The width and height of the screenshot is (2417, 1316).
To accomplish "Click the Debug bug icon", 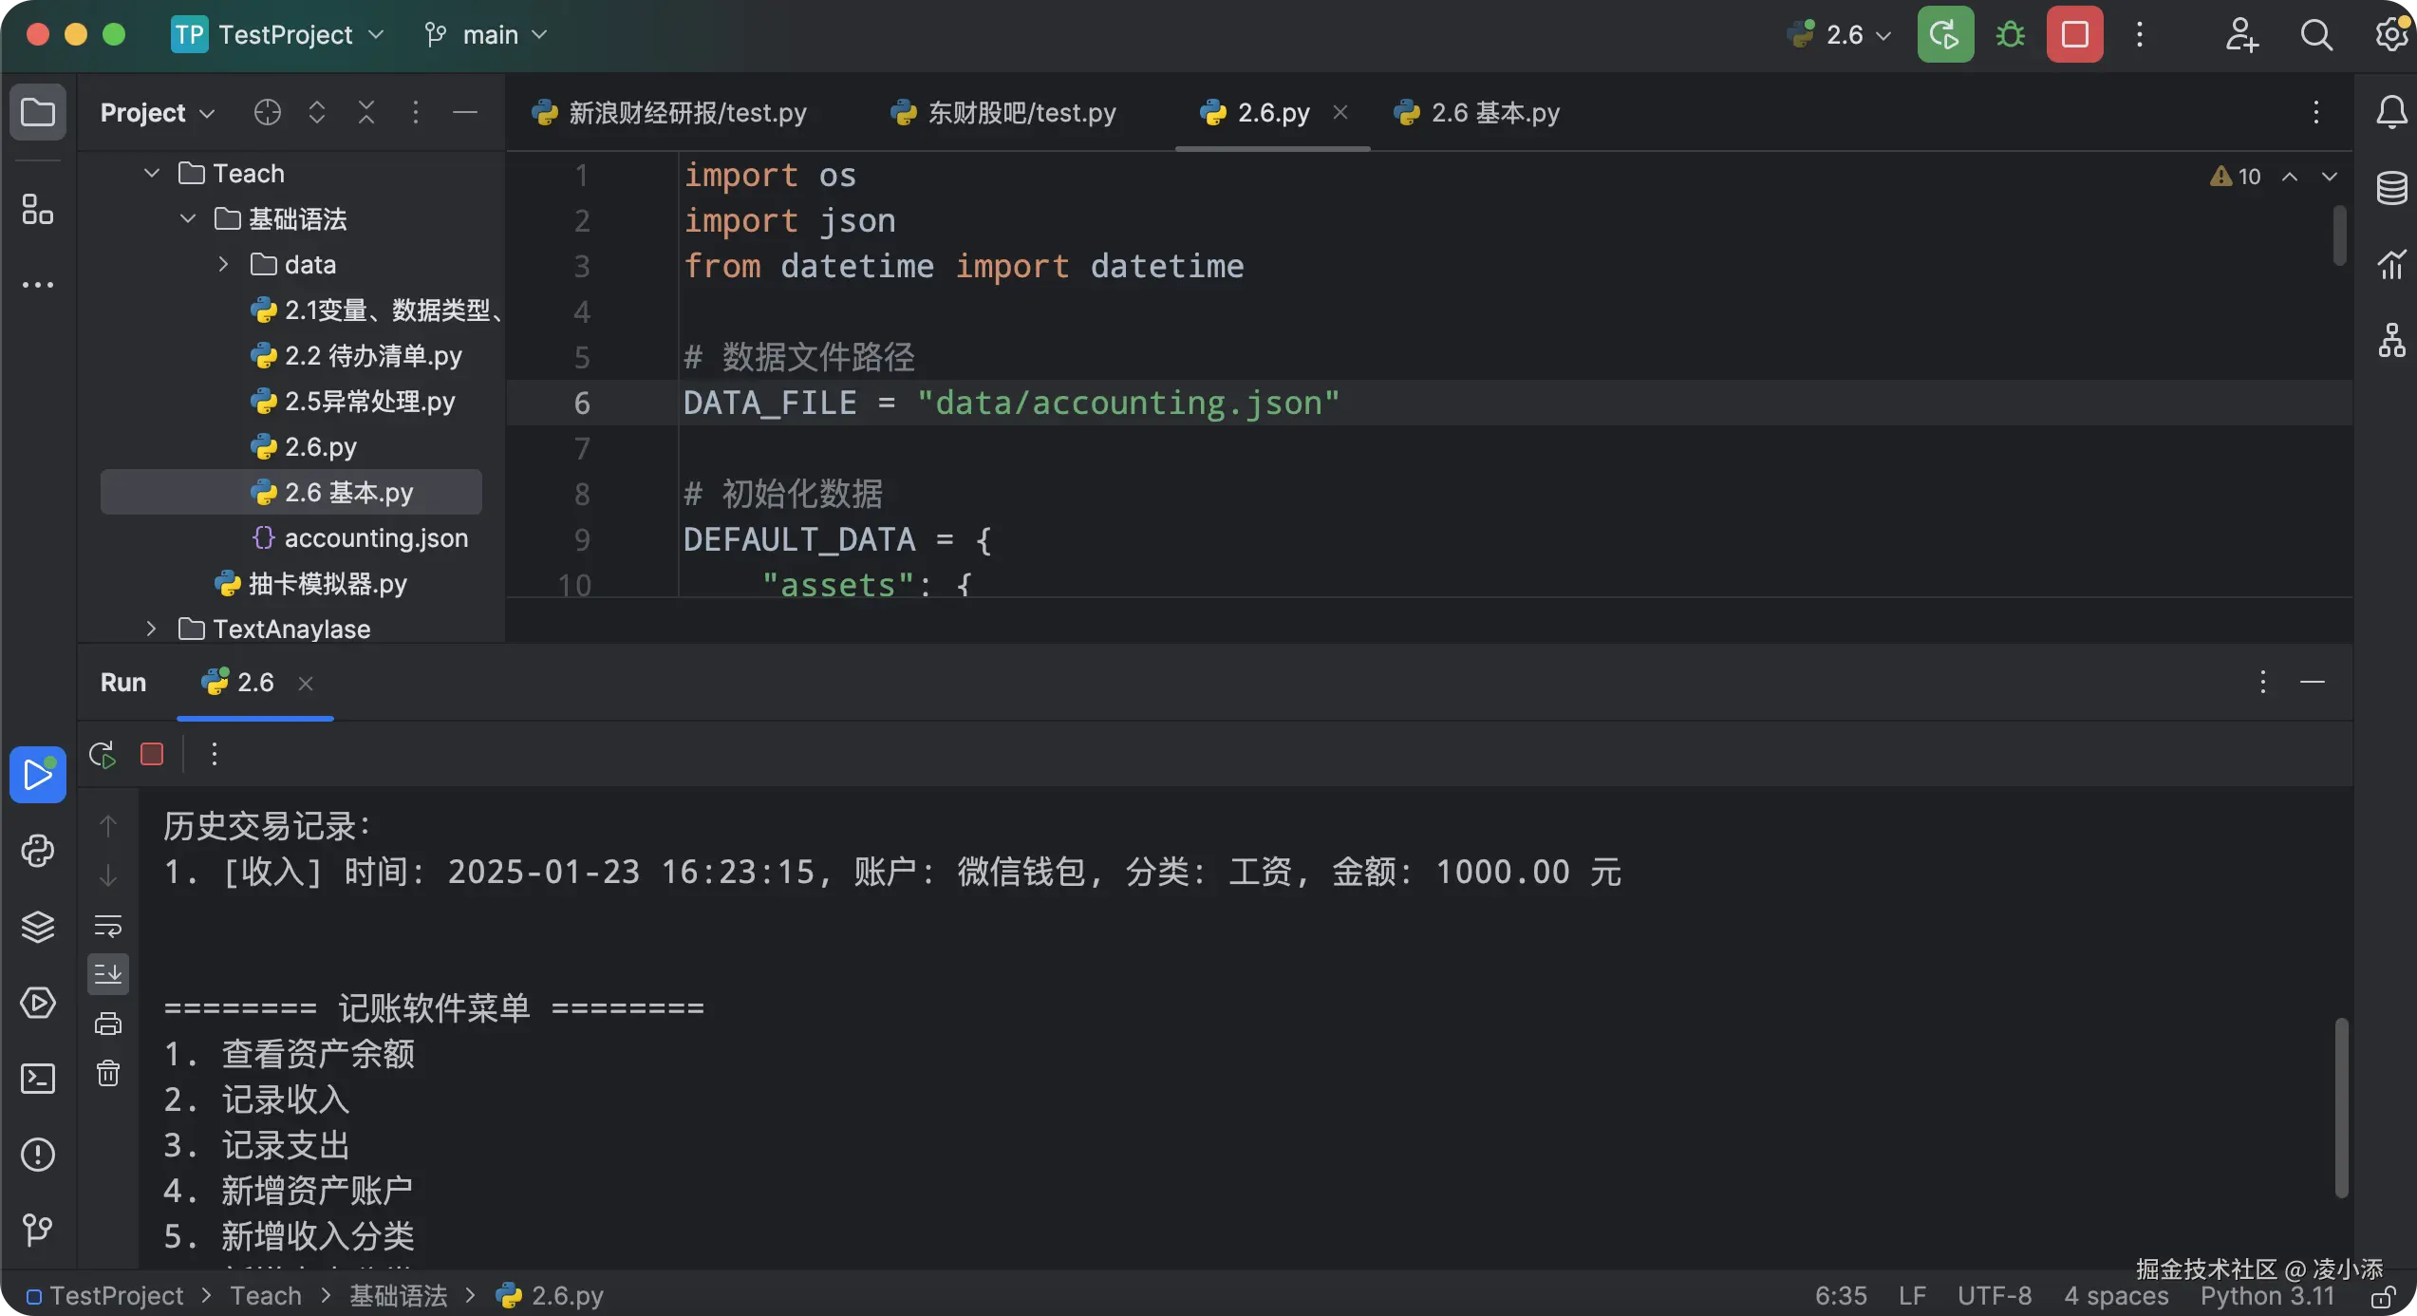I will coord(2010,35).
